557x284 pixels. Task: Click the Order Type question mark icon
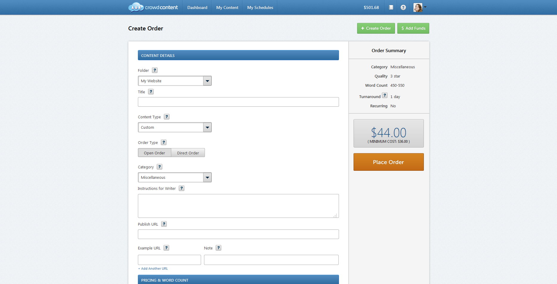click(x=164, y=142)
